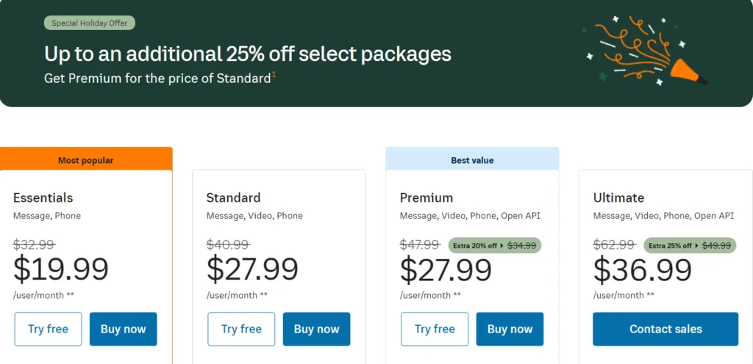Click the Best value blue banner
Screen dimensions: 753x364
tap(472, 159)
